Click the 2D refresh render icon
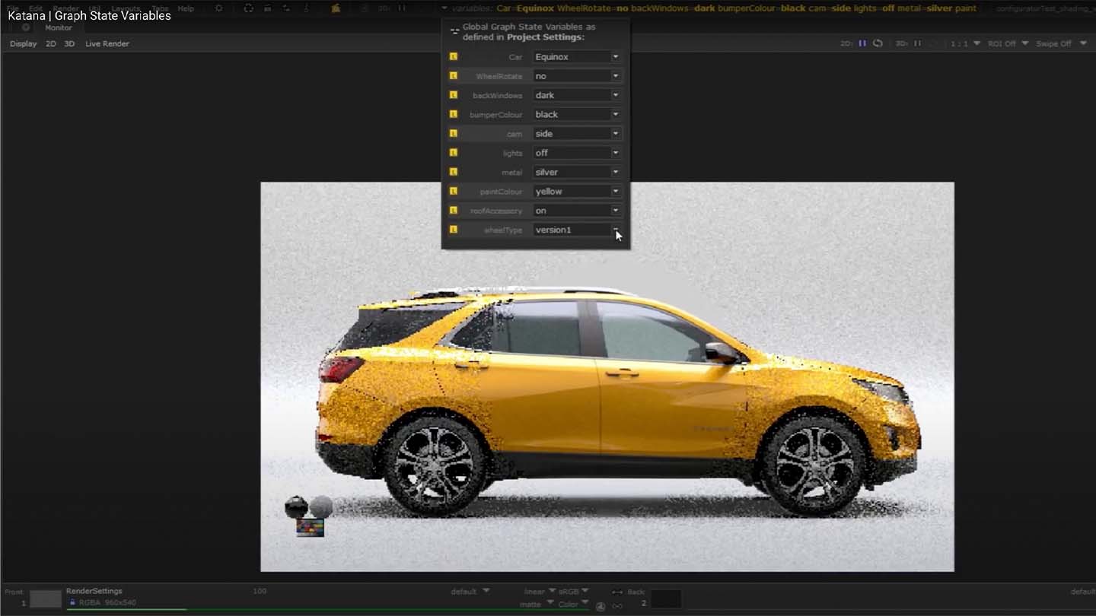Screen dimensions: 1096x616 (878, 44)
